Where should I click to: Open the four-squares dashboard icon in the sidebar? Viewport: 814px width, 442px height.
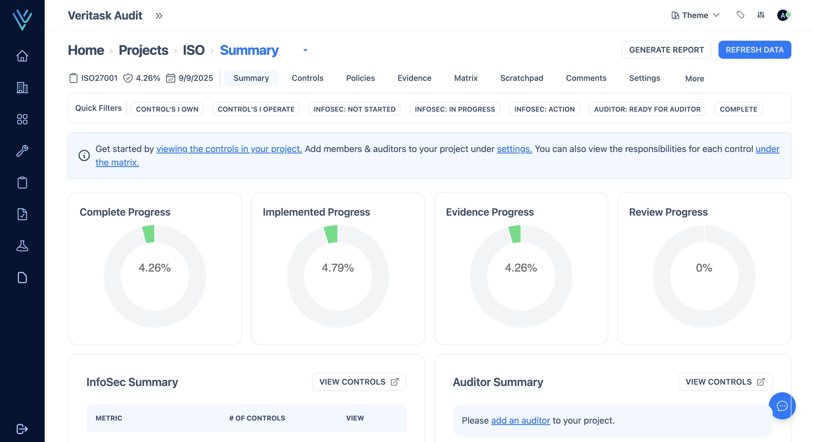22,119
